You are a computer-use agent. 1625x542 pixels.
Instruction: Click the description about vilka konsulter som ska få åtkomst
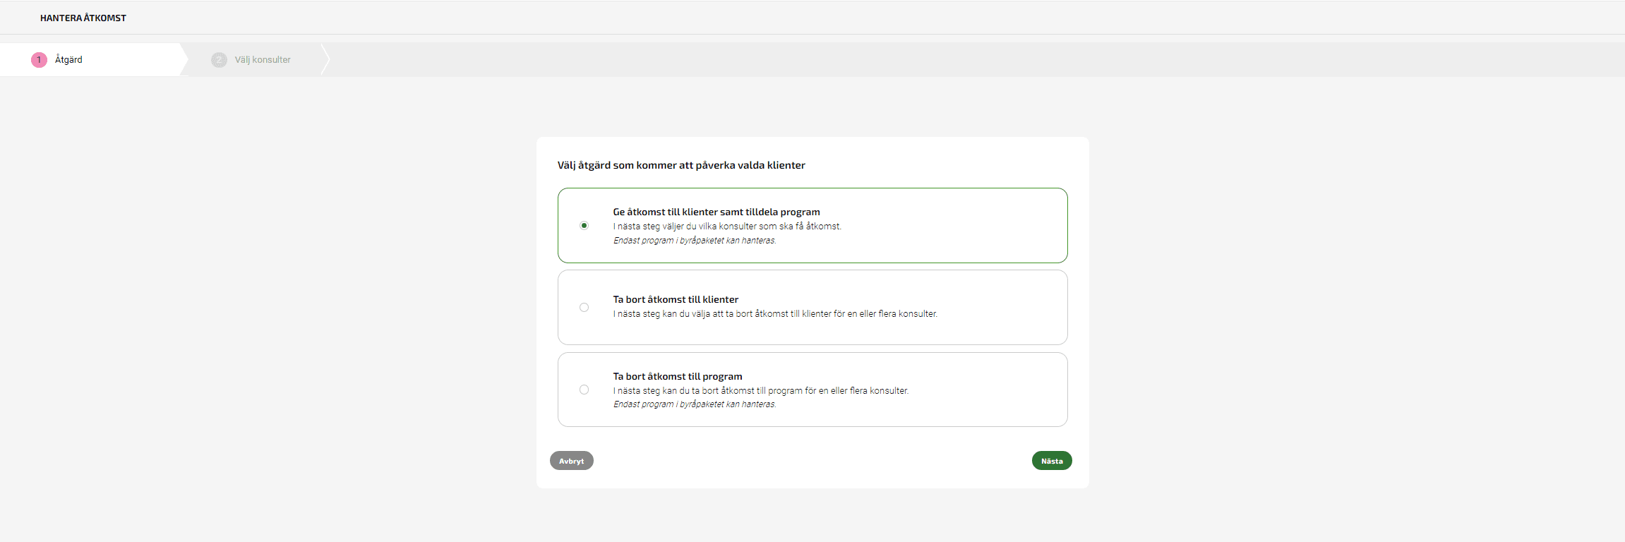point(727,227)
